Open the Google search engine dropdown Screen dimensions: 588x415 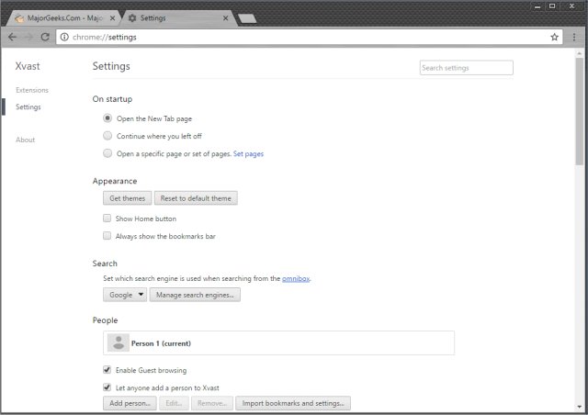pos(124,295)
